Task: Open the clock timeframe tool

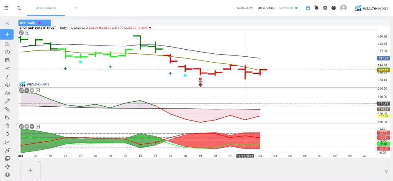Action: tap(7, 52)
